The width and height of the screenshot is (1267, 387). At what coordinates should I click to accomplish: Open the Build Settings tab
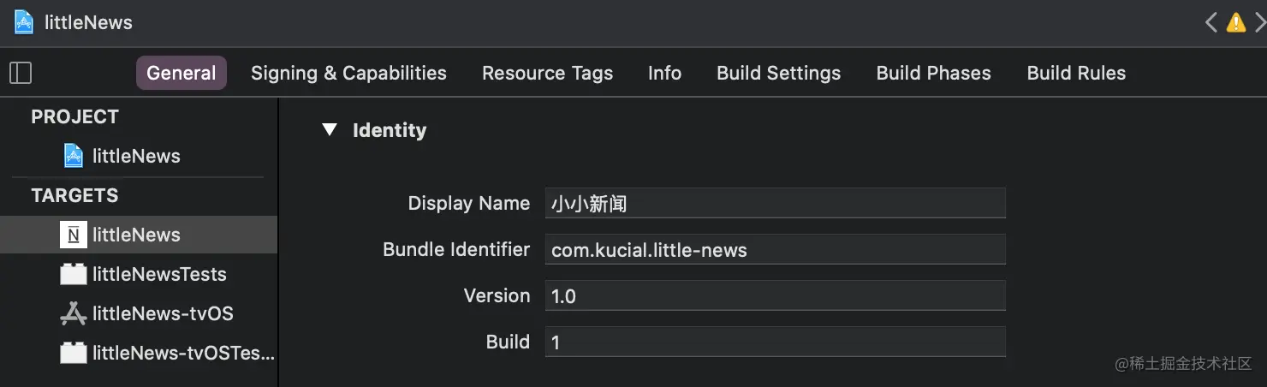tap(778, 73)
